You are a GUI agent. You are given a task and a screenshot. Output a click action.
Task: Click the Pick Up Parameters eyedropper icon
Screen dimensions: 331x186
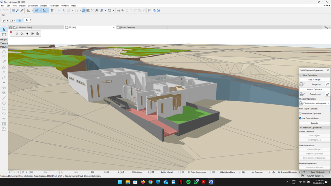coord(18,10)
